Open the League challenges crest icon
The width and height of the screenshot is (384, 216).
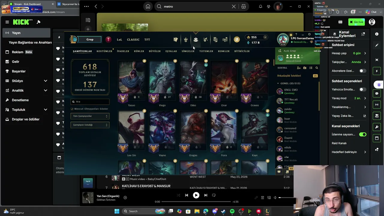tap(186, 40)
